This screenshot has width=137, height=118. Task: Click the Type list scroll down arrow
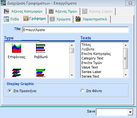[72, 75]
